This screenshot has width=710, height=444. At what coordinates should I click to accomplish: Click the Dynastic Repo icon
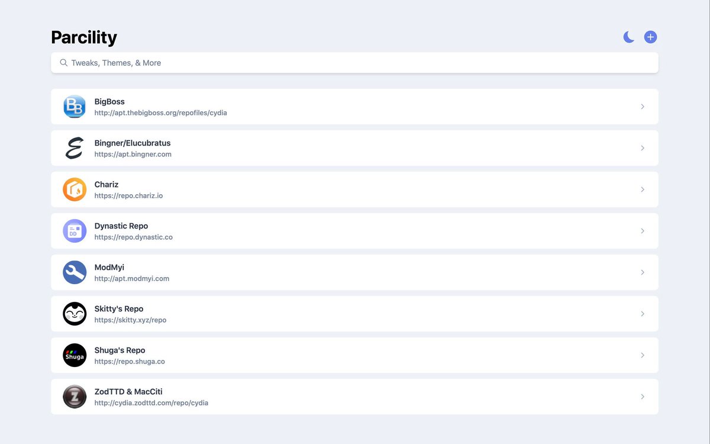tap(75, 231)
